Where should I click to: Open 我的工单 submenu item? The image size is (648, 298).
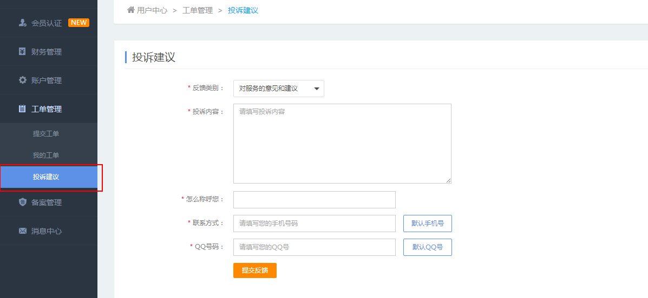click(46, 155)
